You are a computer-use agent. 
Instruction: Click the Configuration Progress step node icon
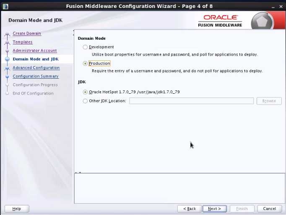click(x=7, y=85)
